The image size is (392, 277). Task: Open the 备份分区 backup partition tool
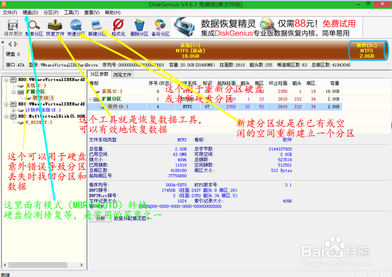[160, 28]
